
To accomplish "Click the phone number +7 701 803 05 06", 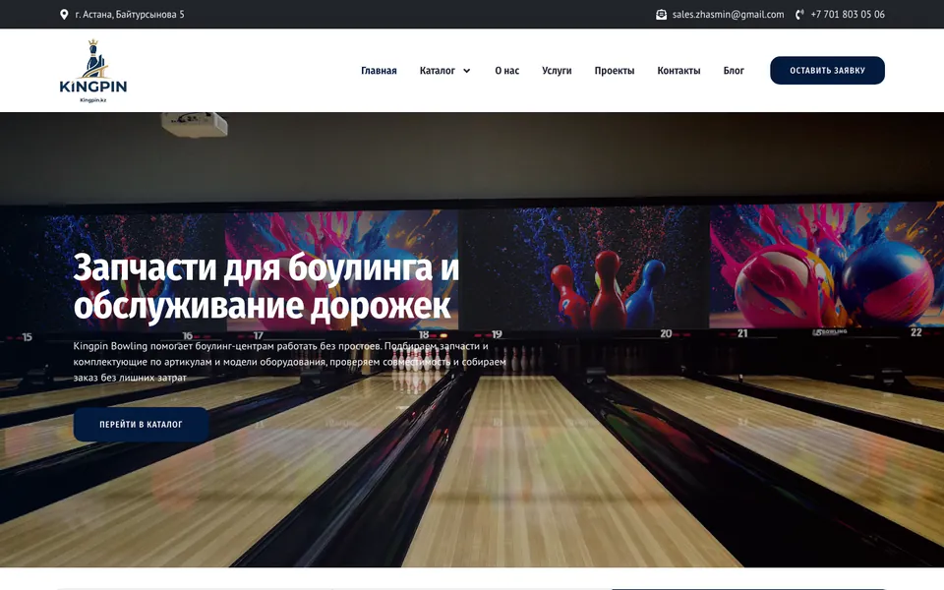I will coord(848,15).
